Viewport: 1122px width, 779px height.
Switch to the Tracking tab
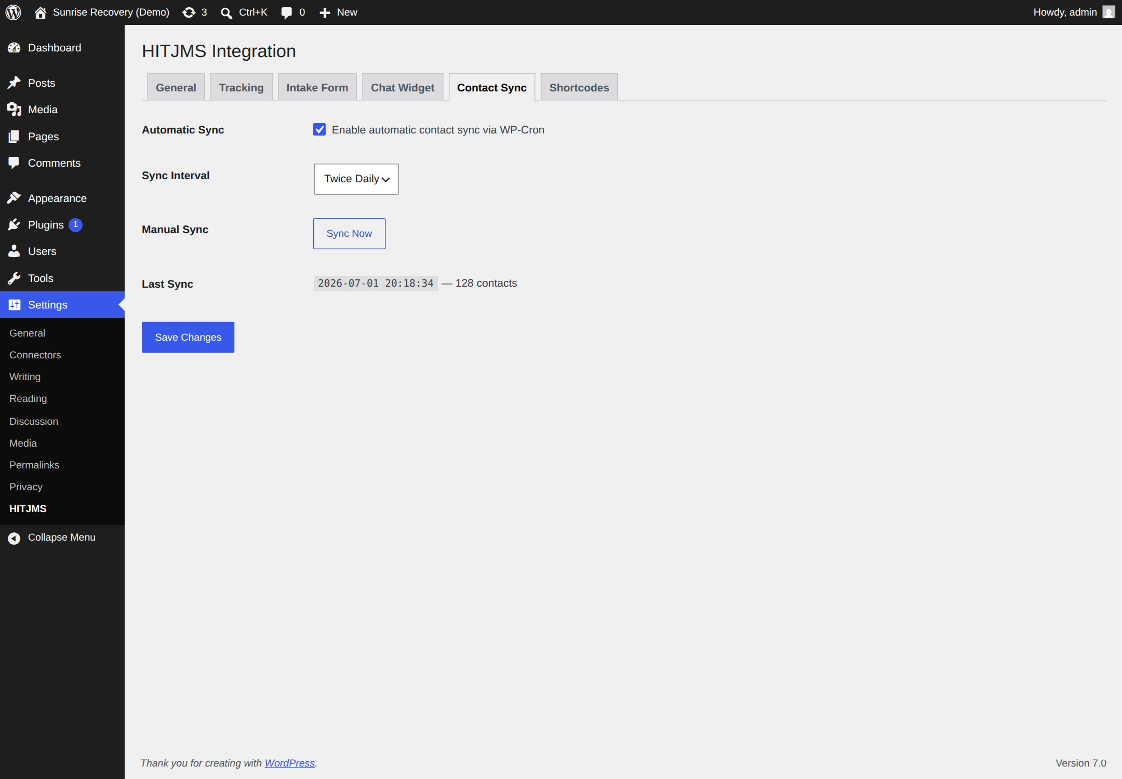242,87
